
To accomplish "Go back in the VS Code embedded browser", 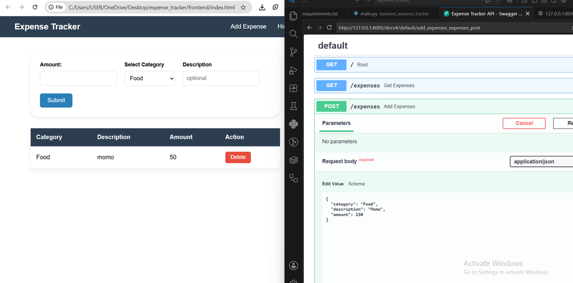I will click(309, 28).
